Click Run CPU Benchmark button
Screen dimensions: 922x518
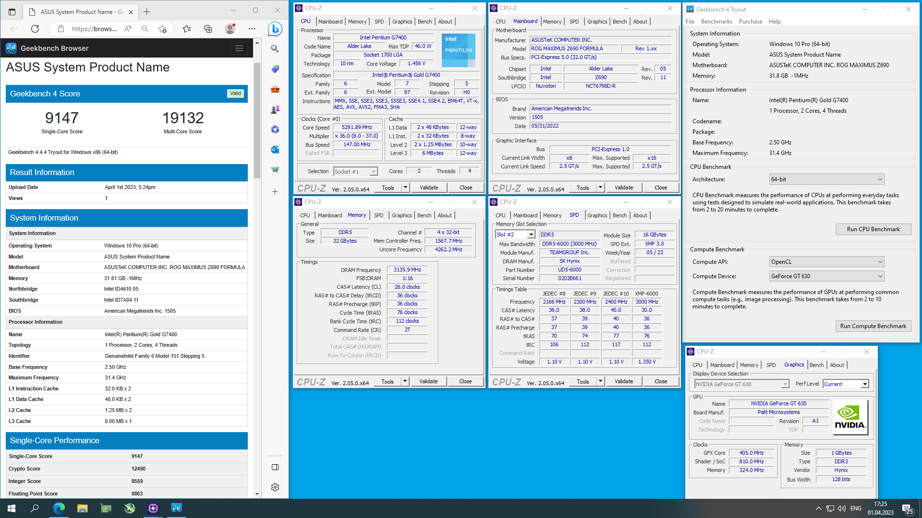[x=873, y=229]
